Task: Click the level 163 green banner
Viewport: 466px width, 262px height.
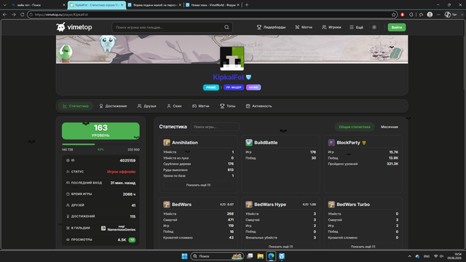Action: pyautogui.click(x=100, y=131)
